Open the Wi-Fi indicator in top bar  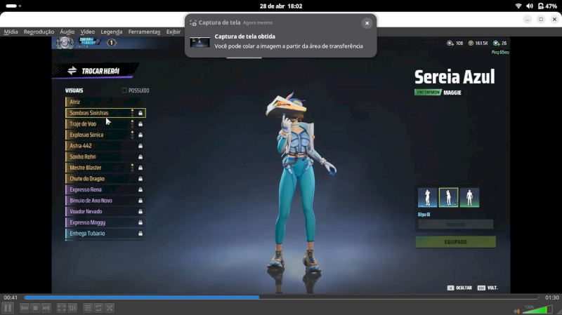518,6
